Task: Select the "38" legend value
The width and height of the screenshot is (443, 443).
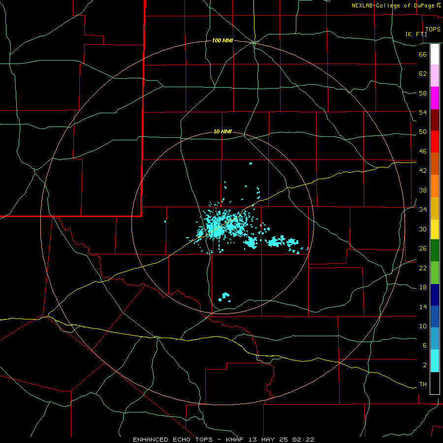Action: tap(423, 190)
